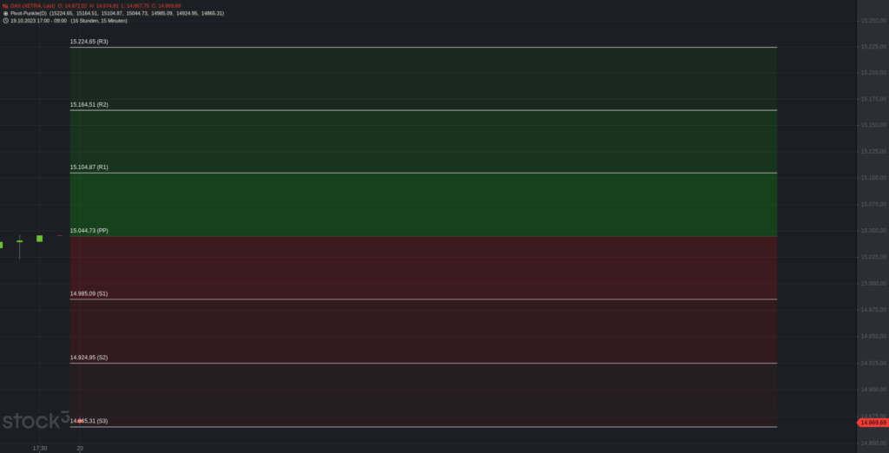
Task: Select the R2 pivot line label 15.164,51
Action: [89, 105]
